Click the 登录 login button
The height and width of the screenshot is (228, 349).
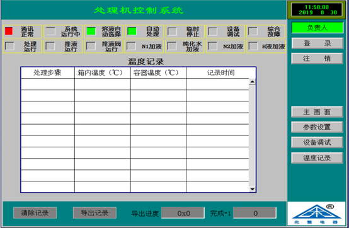coord(317,43)
